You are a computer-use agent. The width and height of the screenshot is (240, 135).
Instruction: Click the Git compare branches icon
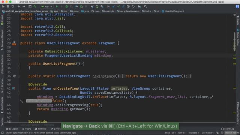click(123, 6)
